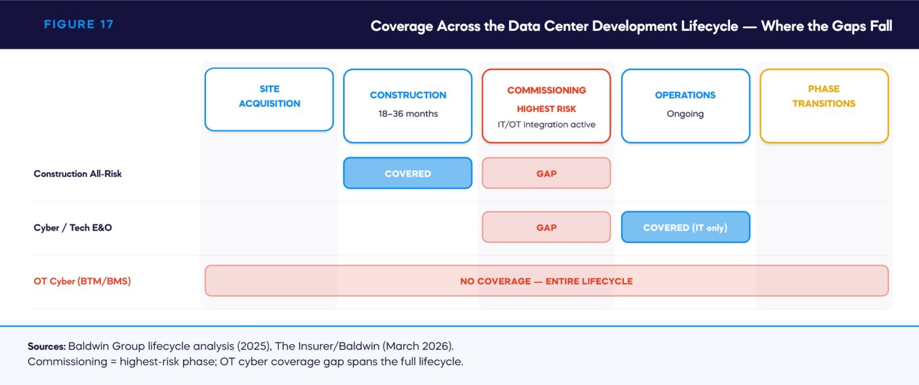Select the COVERED (IT only) cell
Screen dimensions: 919x385
click(x=685, y=227)
